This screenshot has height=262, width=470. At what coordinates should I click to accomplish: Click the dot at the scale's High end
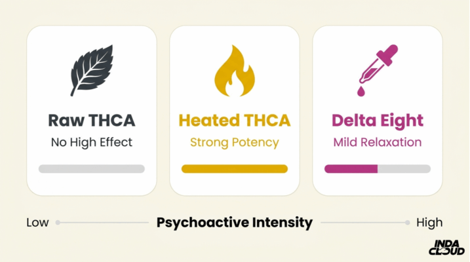click(410, 223)
